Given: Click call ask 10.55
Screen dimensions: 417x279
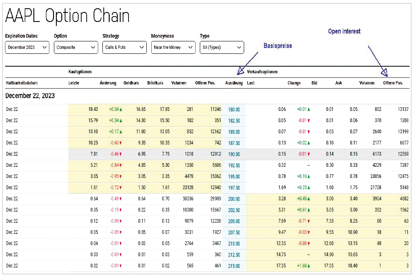Looking at the screenshot, I should pyautogui.click(x=165, y=142).
